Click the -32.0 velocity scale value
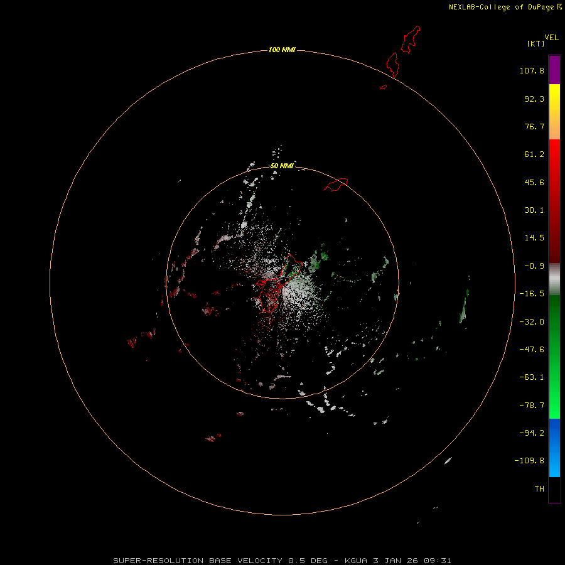This screenshot has width=565, height=565. pyautogui.click(x=532, y=322)
